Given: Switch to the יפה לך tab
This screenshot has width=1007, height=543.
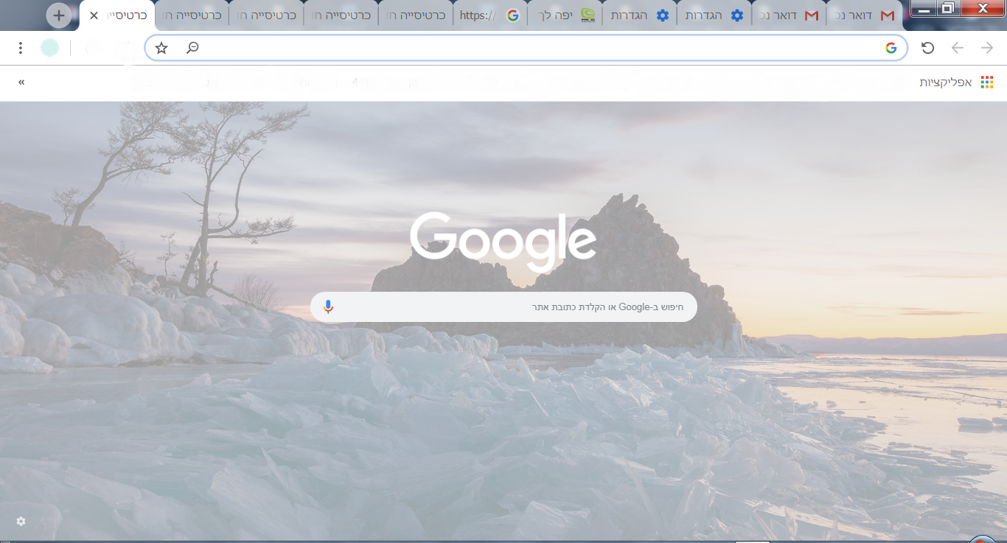Looking at the screenshot, I should point(565,15).
